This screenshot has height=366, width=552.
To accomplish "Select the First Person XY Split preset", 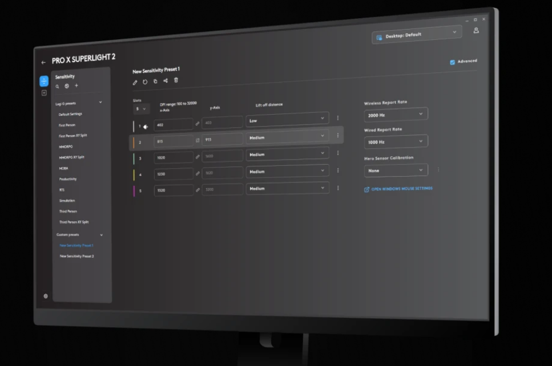I will tap(73, 136).
